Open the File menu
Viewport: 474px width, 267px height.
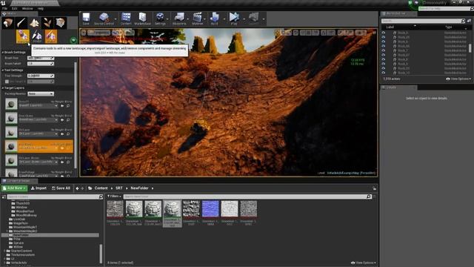pos(4,8)
